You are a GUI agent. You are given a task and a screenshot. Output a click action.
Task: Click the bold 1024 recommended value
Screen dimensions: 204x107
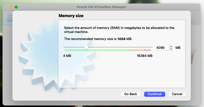[121, 39]
